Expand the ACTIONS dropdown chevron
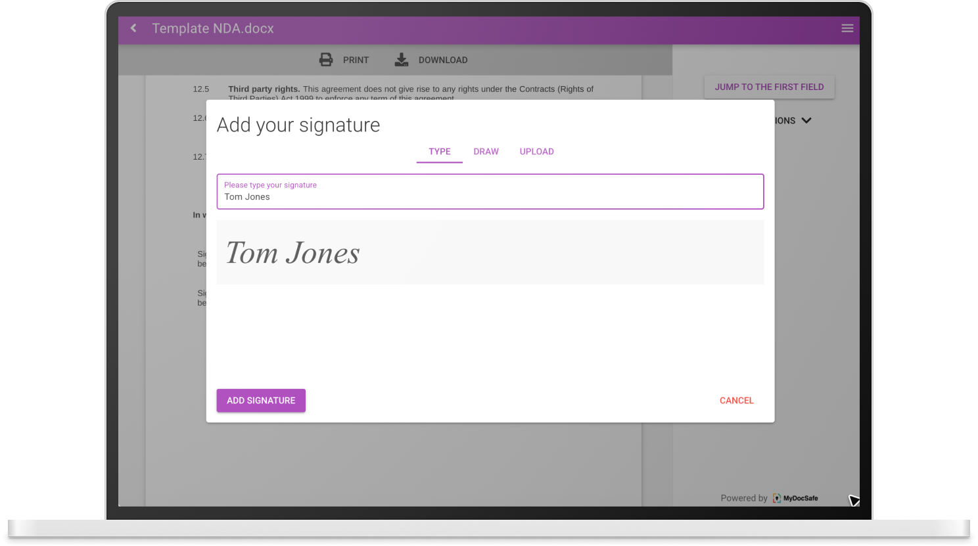 pyautogui.click(x=808, y=120)
